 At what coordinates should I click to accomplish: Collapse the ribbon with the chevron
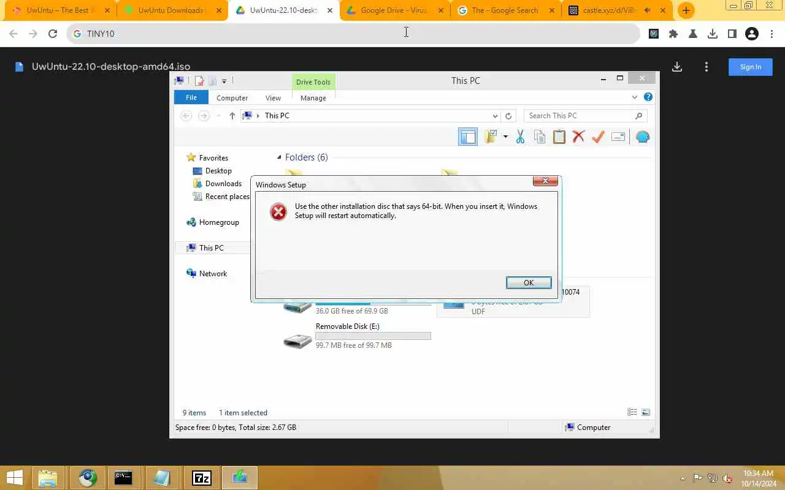point(635,97)
